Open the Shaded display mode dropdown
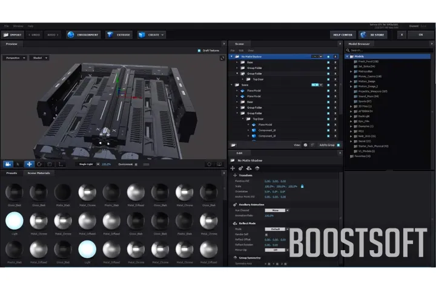Image resolution: width=436 pixels, height=290 pixels. coord(39,58)
